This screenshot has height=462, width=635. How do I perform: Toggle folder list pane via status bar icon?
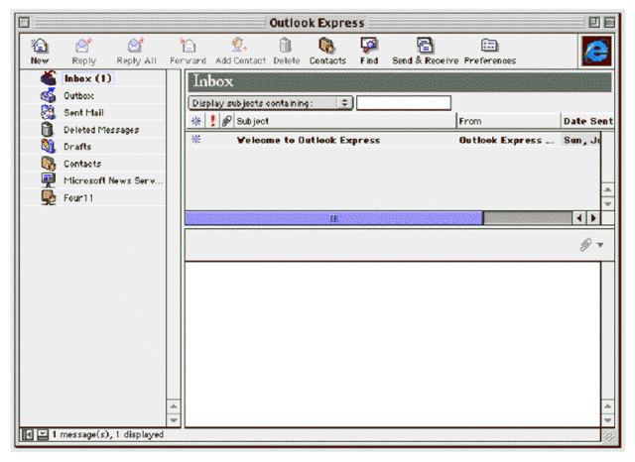tap(28, 434)
